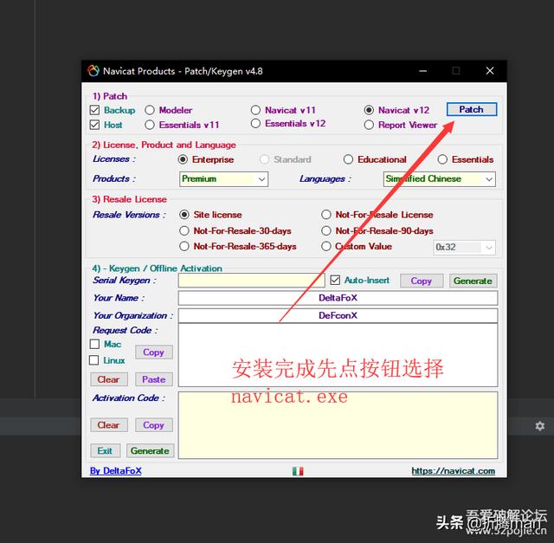Select Navicat v12 radio option

tap(369, 110)
